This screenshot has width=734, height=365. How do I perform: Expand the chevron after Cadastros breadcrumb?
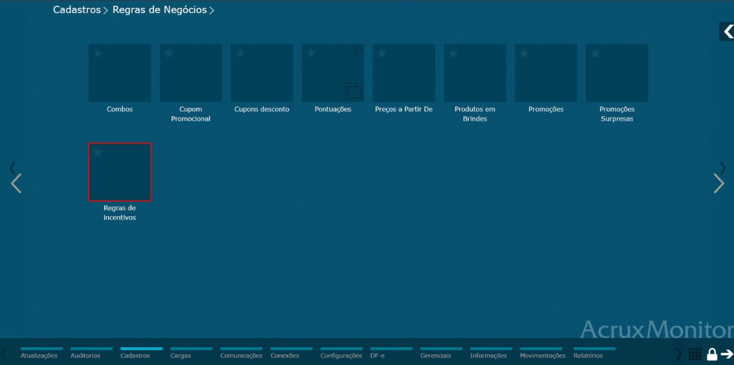click(106, 10)
